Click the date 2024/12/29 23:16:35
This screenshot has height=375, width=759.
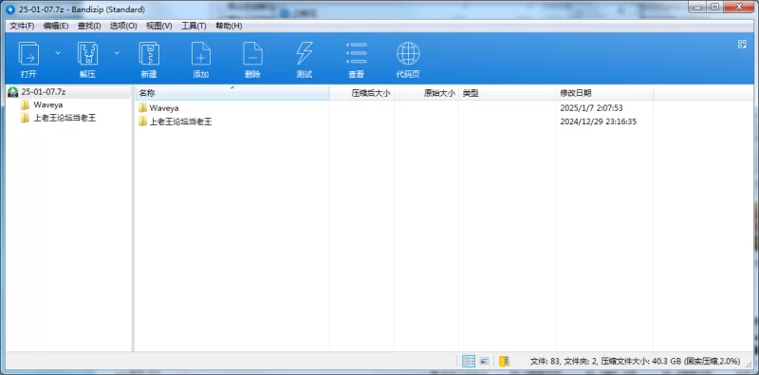pos(599,122)
